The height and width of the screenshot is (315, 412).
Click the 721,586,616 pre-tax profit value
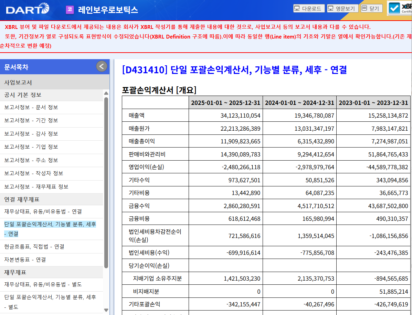point(244,236)
